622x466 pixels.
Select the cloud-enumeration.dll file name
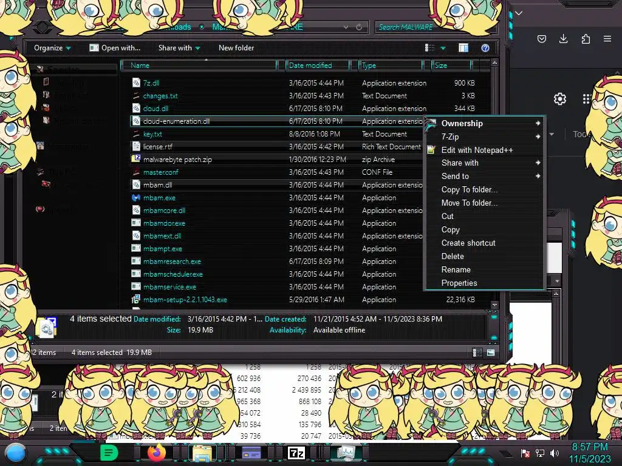[176, 121]
